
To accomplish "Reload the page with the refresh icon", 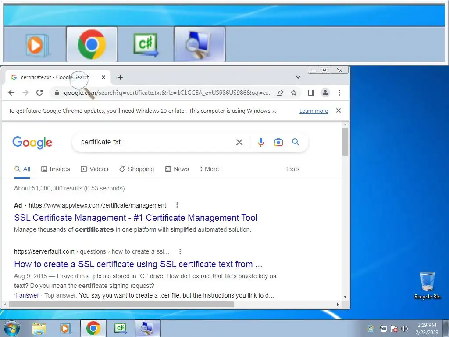I will point(39,93).
